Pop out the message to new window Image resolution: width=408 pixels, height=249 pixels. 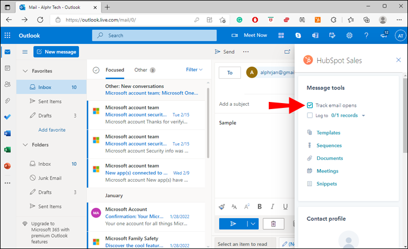tap(287, 52)
